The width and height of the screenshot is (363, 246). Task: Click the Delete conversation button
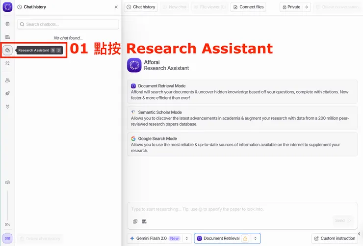(x=338, y=7)
